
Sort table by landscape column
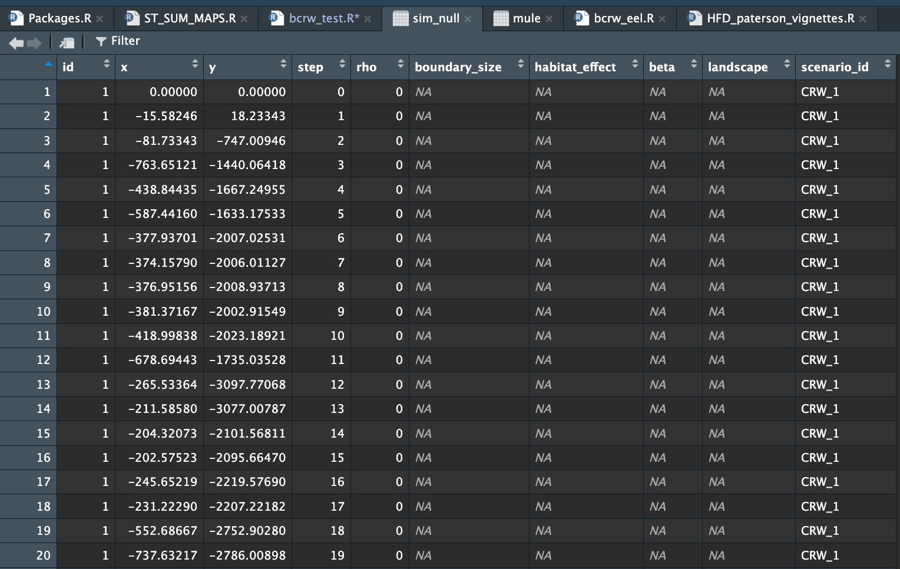787,64
